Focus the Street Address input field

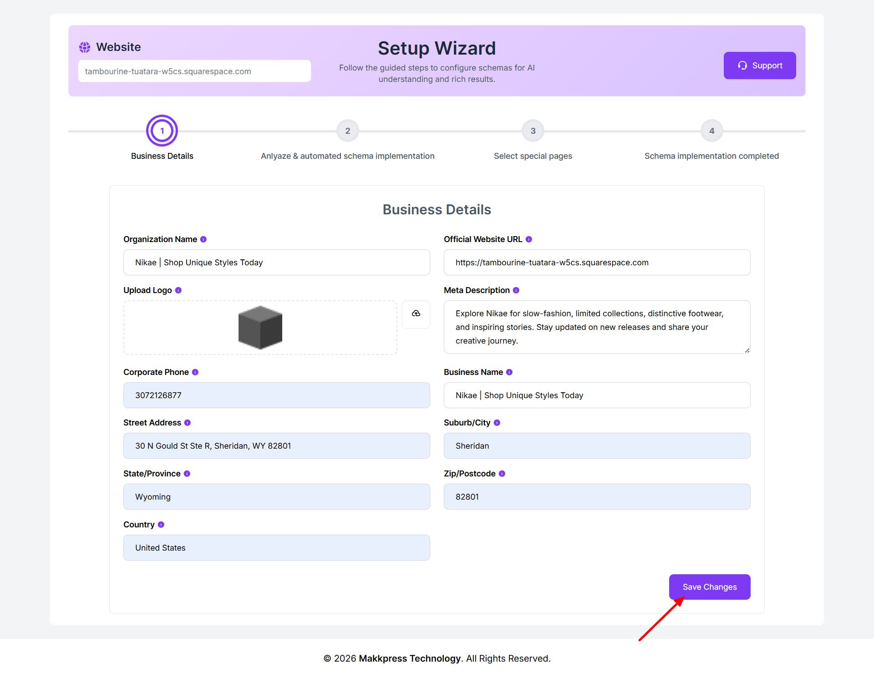[277, 446]
